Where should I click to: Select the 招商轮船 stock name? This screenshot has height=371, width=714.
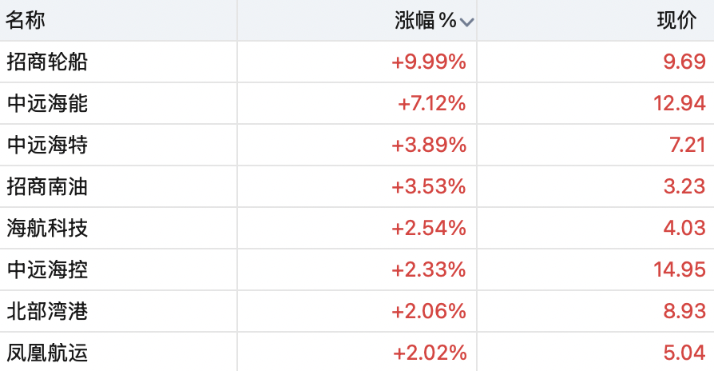coord(47,62)
